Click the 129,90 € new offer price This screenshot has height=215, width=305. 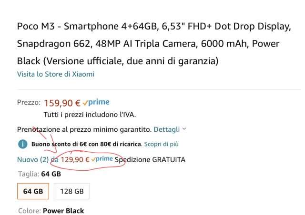(x=75, y=160)
